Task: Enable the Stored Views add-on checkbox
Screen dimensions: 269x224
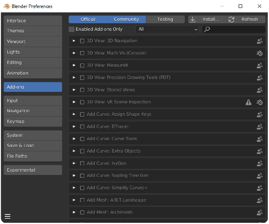Action: 82,90
